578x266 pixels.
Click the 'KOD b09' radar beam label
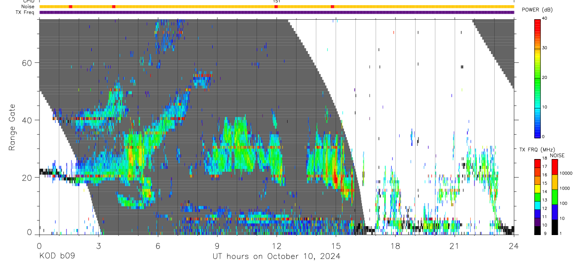(57, 257)
